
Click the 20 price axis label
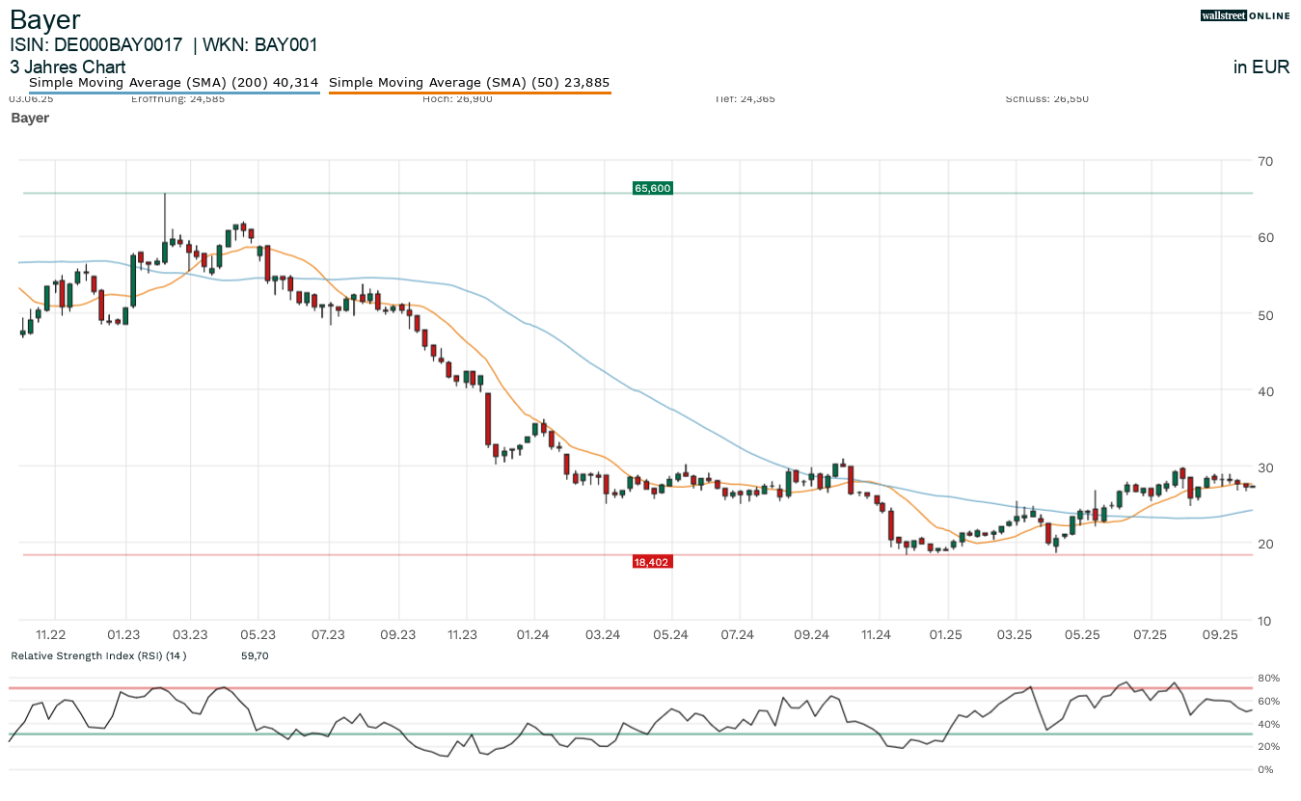(1264, 544)
